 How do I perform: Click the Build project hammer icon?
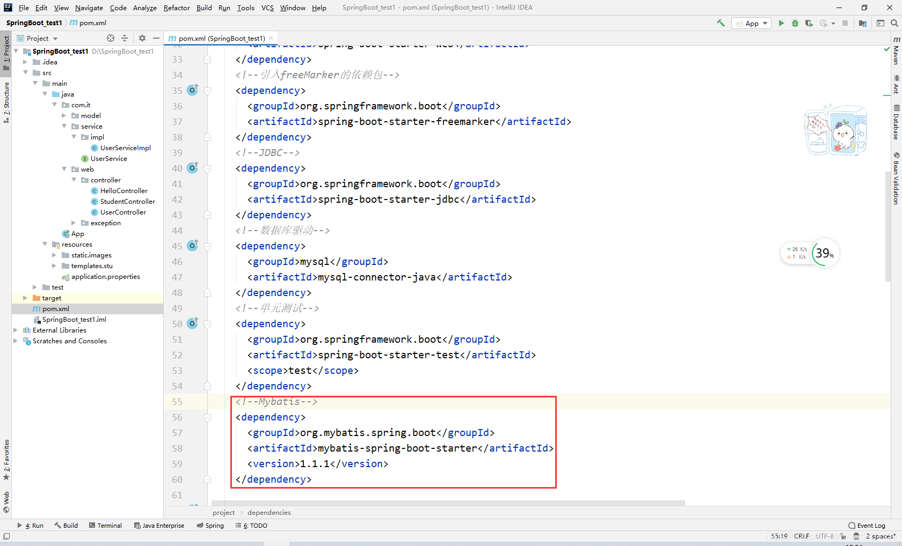pyautogui.click(x=721, y=23)
